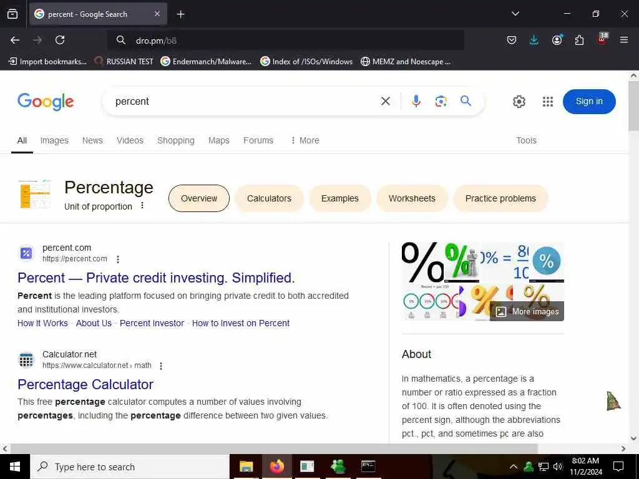Image resolution: width=639 pixels, height=479 pixels.
Task: Submit search with magnifier icon
Action: point(466,101)
